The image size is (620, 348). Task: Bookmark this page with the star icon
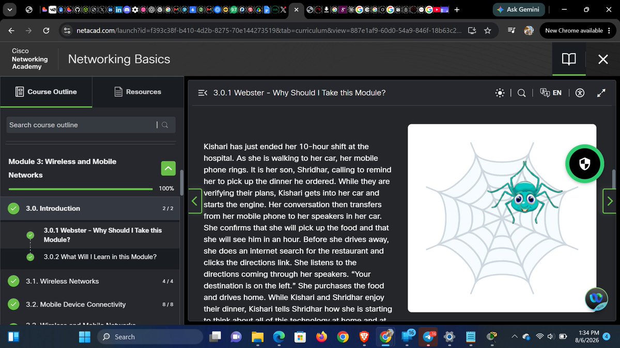click(x=488, y=30)
